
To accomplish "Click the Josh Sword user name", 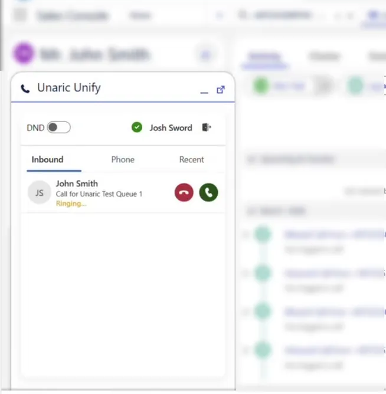I will click(x=171, y=127).
